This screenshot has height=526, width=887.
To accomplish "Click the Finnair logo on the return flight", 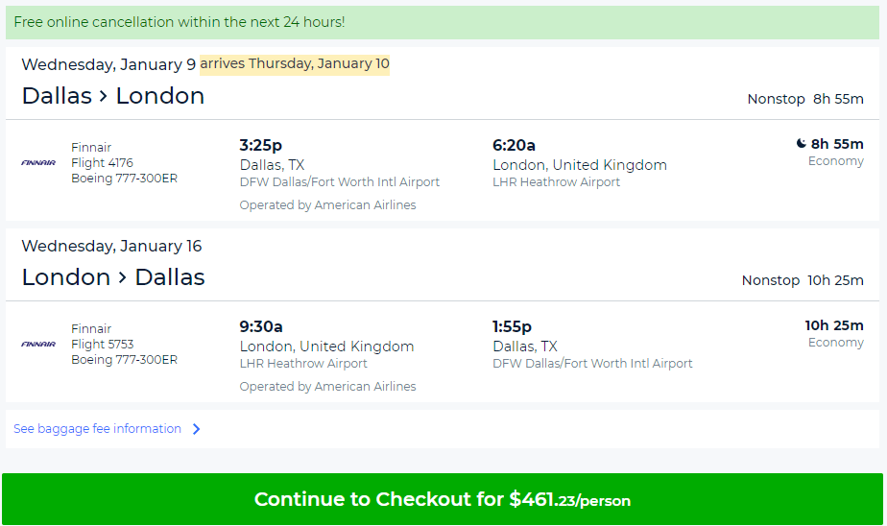I will coord(38,344).
